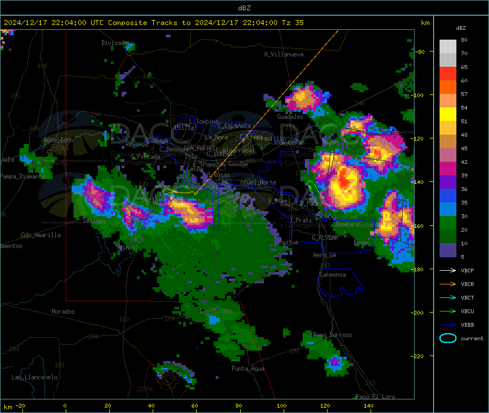
Task: Click the Pampa_Diamante place label
Action: pos(22,176)
